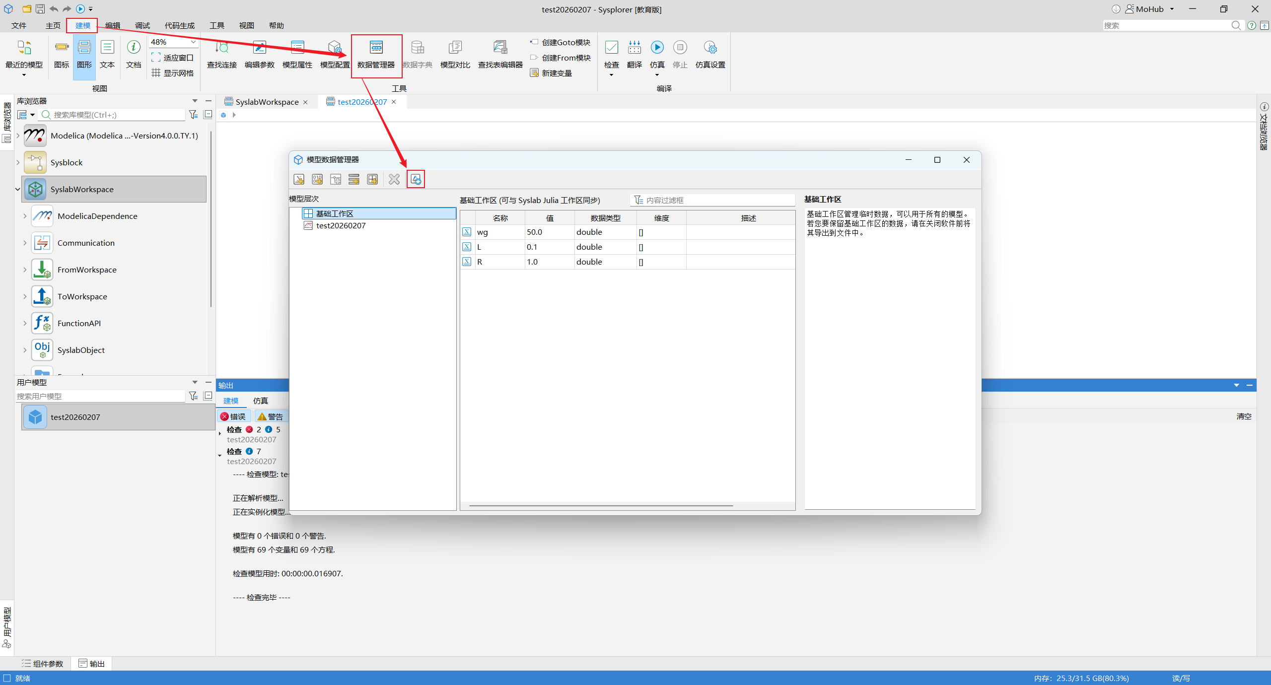Click add row-list icon in data manager toolbar
This screenshot has width=1271, height=685.
click(354, 179)
